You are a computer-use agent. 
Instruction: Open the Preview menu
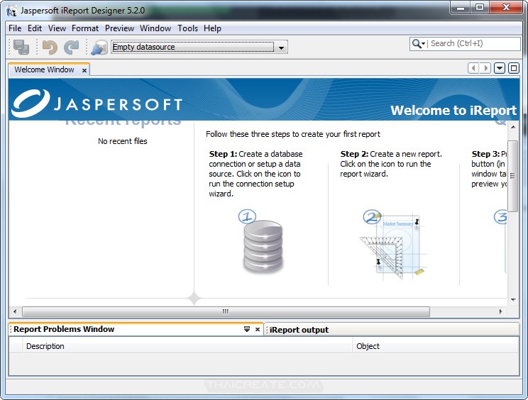(x=119, y=28)
